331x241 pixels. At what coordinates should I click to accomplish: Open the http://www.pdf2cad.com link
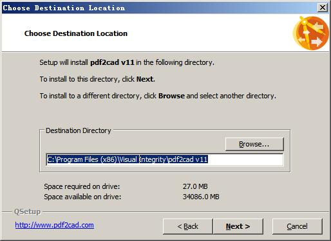tap(54, 225)
